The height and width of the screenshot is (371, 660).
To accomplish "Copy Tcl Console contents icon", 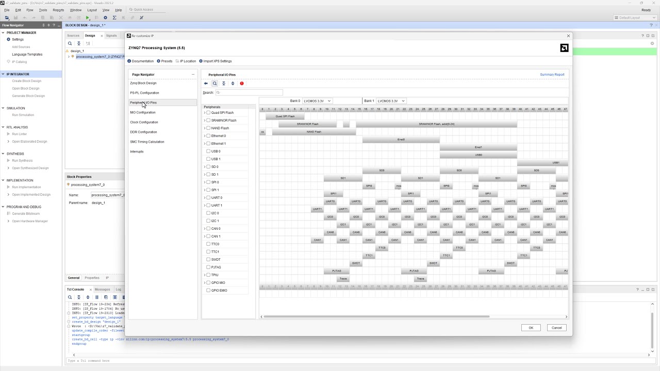I will 106,297.
